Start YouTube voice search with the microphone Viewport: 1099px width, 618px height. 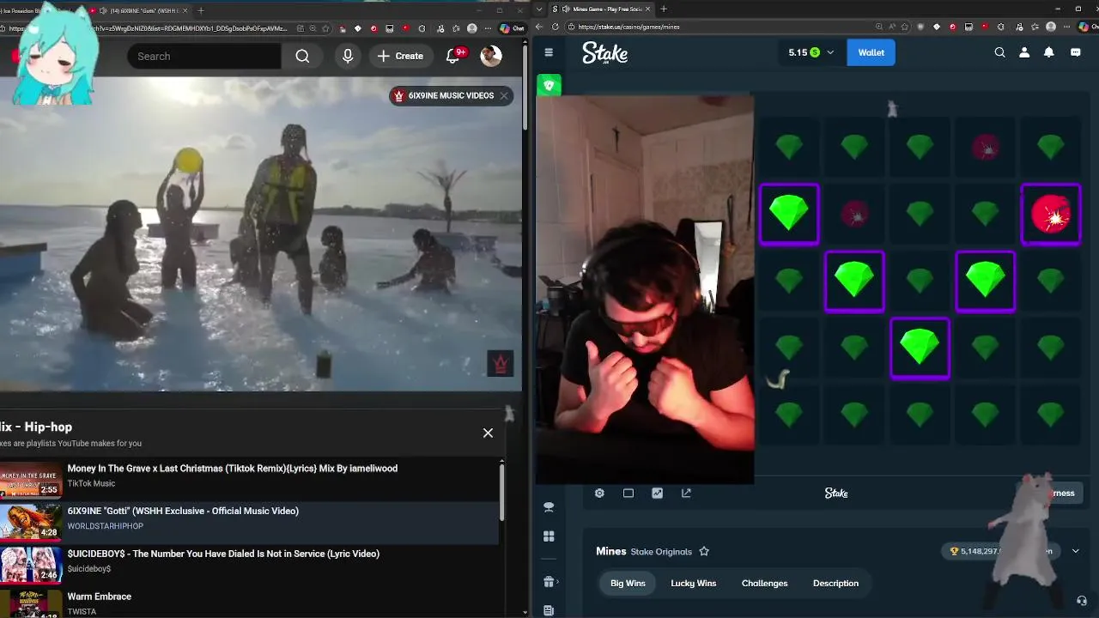coord(348,56)
